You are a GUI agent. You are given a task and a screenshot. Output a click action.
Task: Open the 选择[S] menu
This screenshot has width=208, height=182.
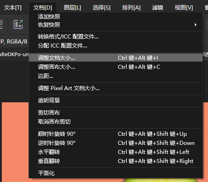point(102,7)
